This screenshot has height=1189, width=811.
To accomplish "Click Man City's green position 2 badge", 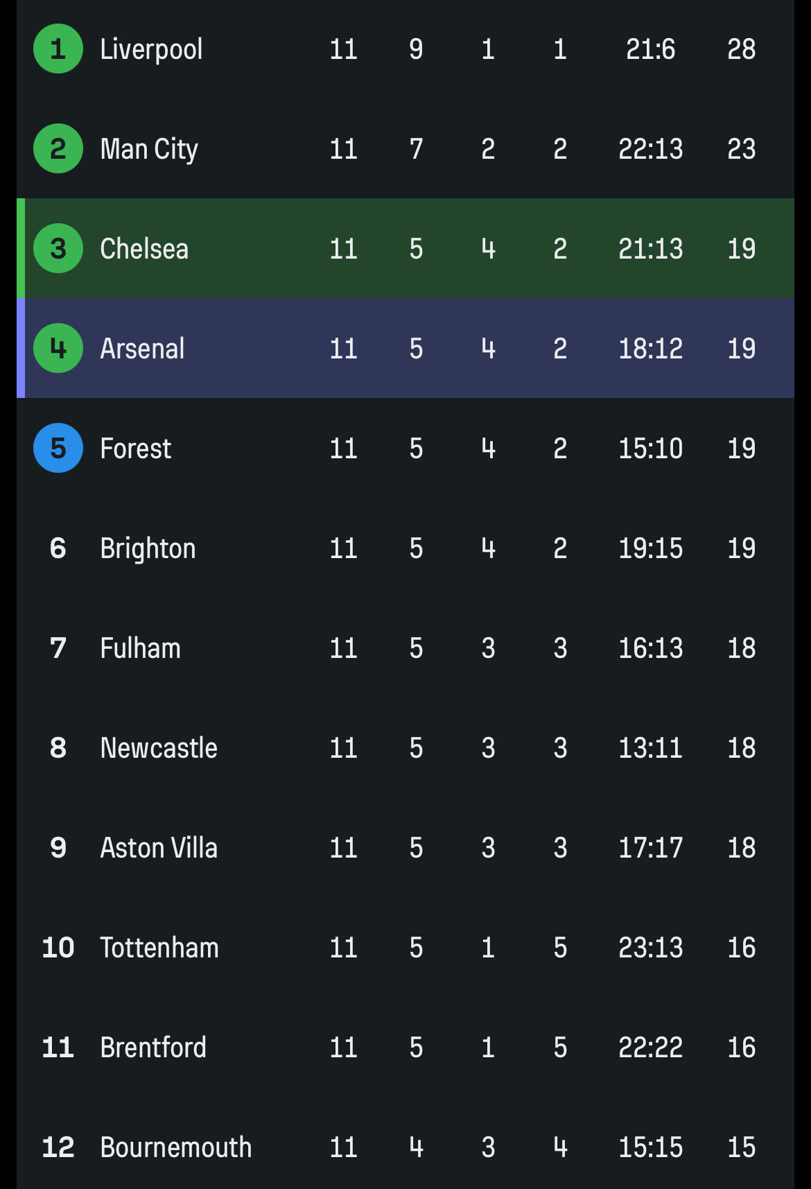I will [58, 149].
